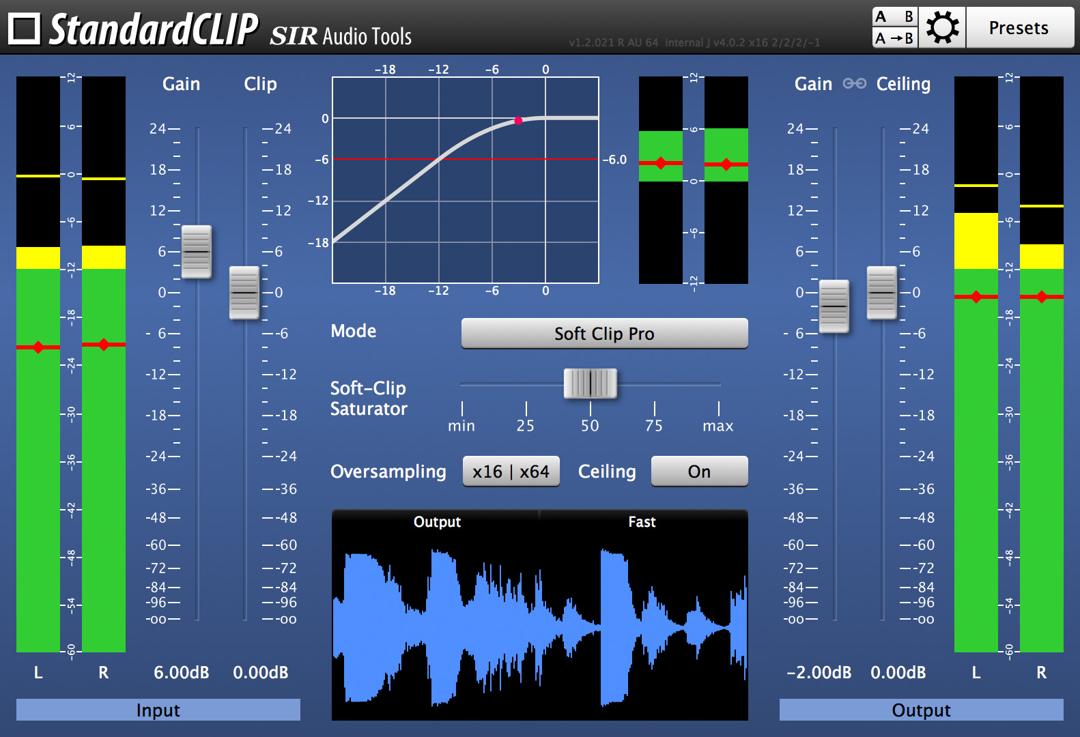Click the Clip slider handle

point(244,293)
